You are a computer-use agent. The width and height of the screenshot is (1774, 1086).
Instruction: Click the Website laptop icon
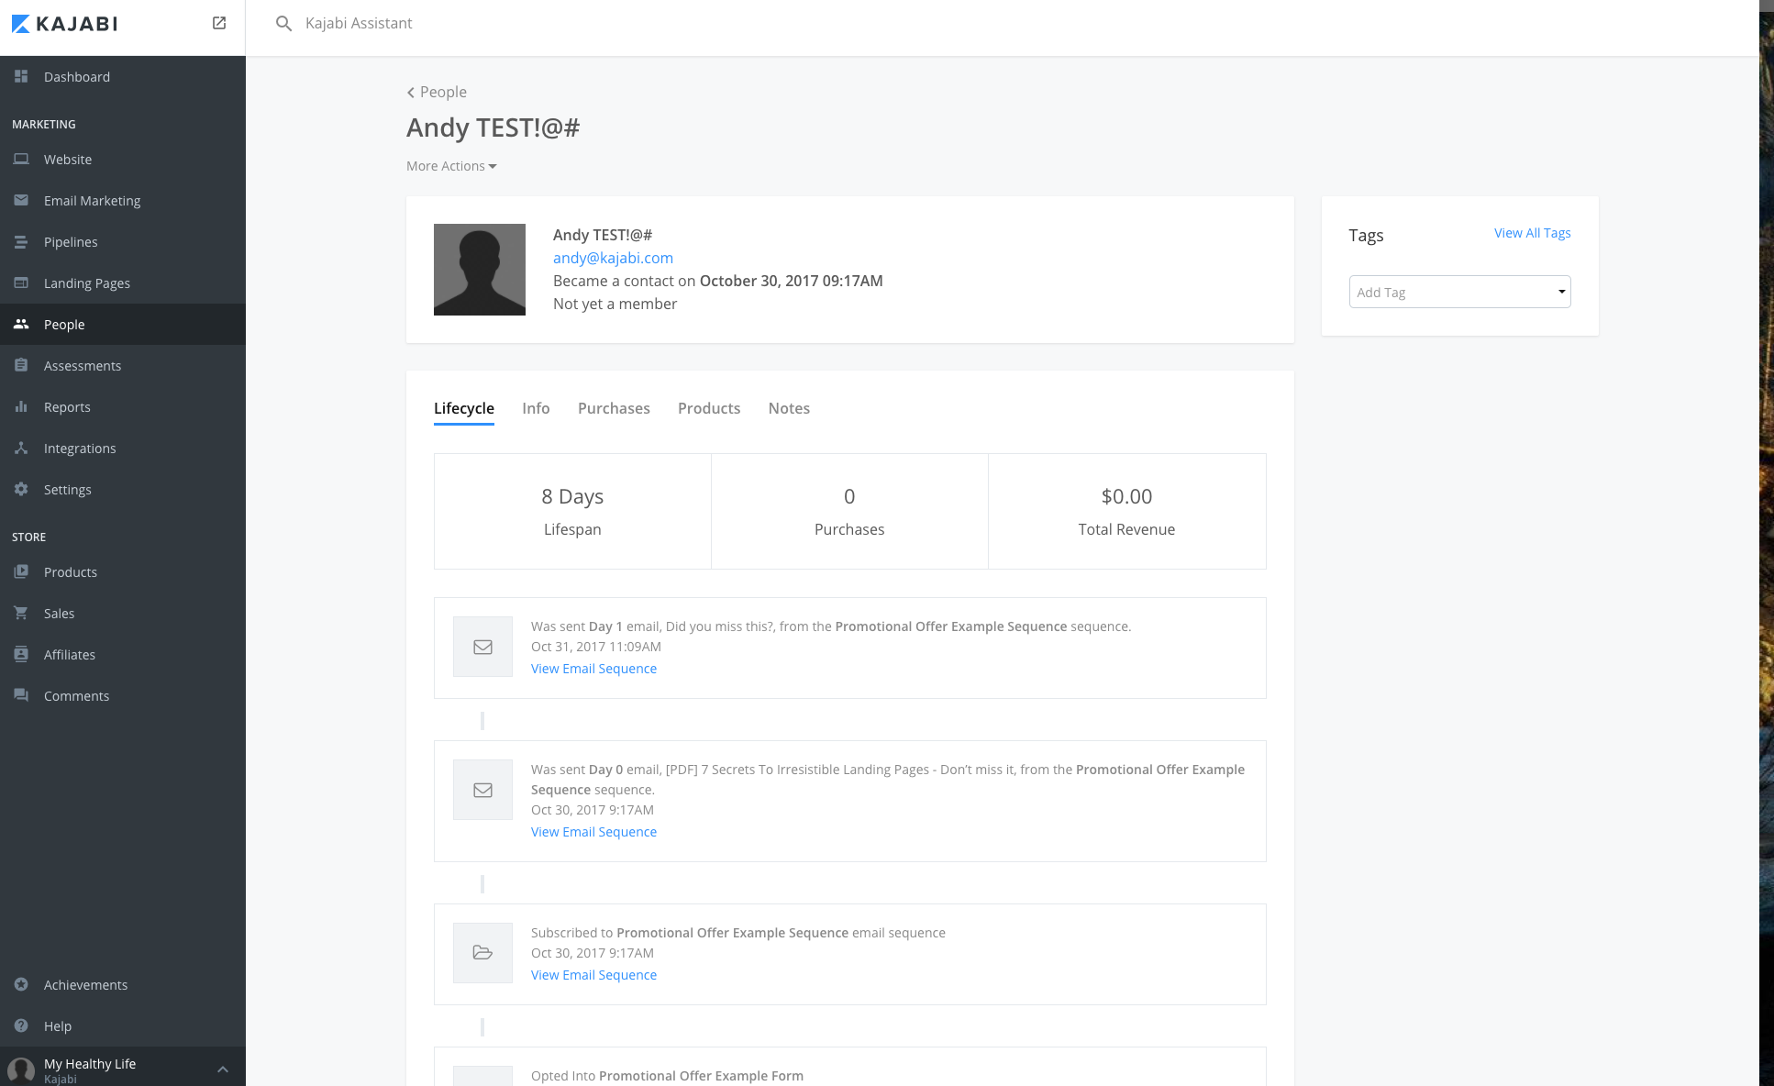click(21, 159)
